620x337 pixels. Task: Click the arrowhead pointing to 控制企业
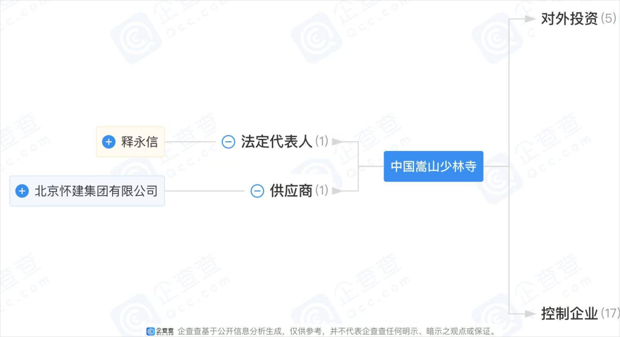(530, 313)
